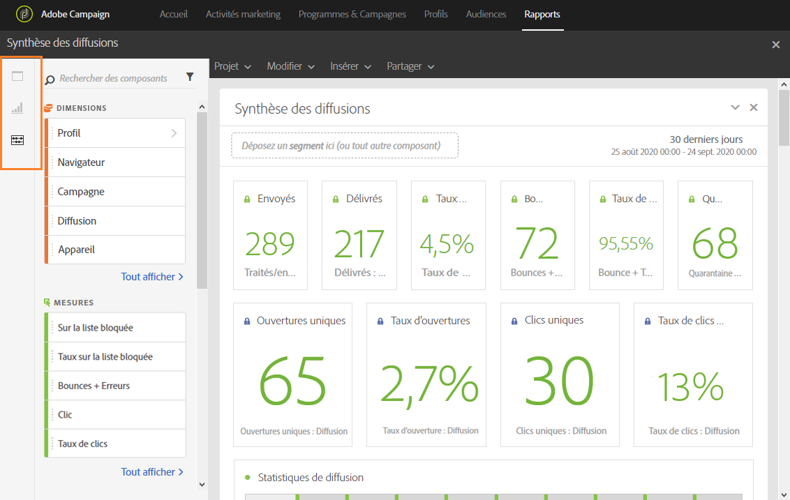The image size is (790, 500).
Task: Click the lock icon on Envoyés tile
Action: point(247,199)
